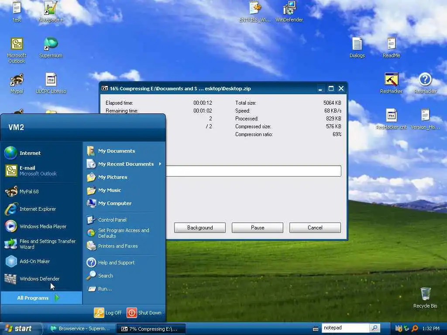Open Help and Support
The height and width of the screenshot is (335, 447).
[124, 263]
